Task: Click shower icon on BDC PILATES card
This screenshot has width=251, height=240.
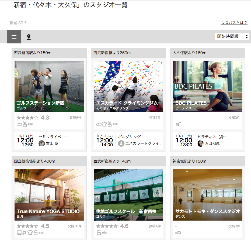Action: pos(178,124)
